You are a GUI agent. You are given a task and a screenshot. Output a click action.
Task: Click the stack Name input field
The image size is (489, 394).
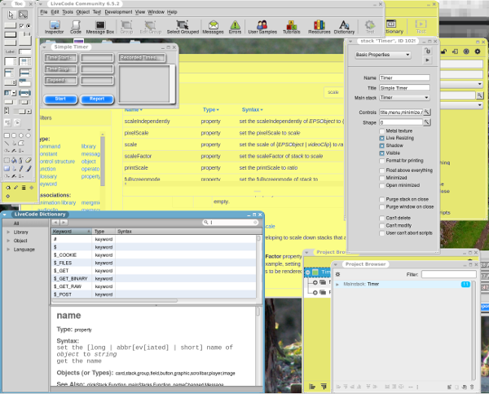coord(403,77)
